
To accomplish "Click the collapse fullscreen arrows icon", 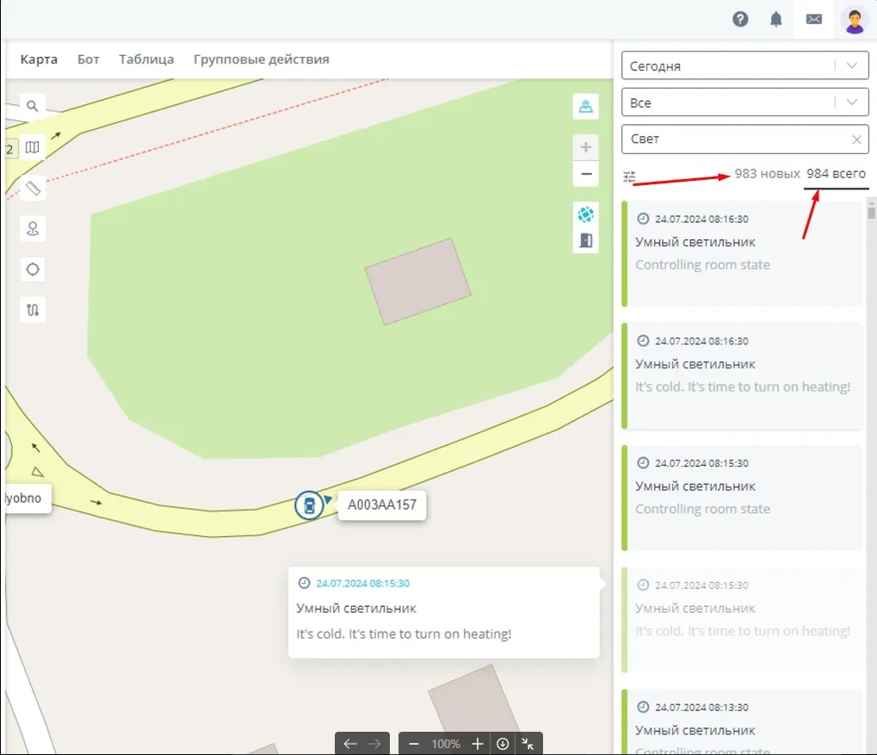I will click(x=528, y=743).
